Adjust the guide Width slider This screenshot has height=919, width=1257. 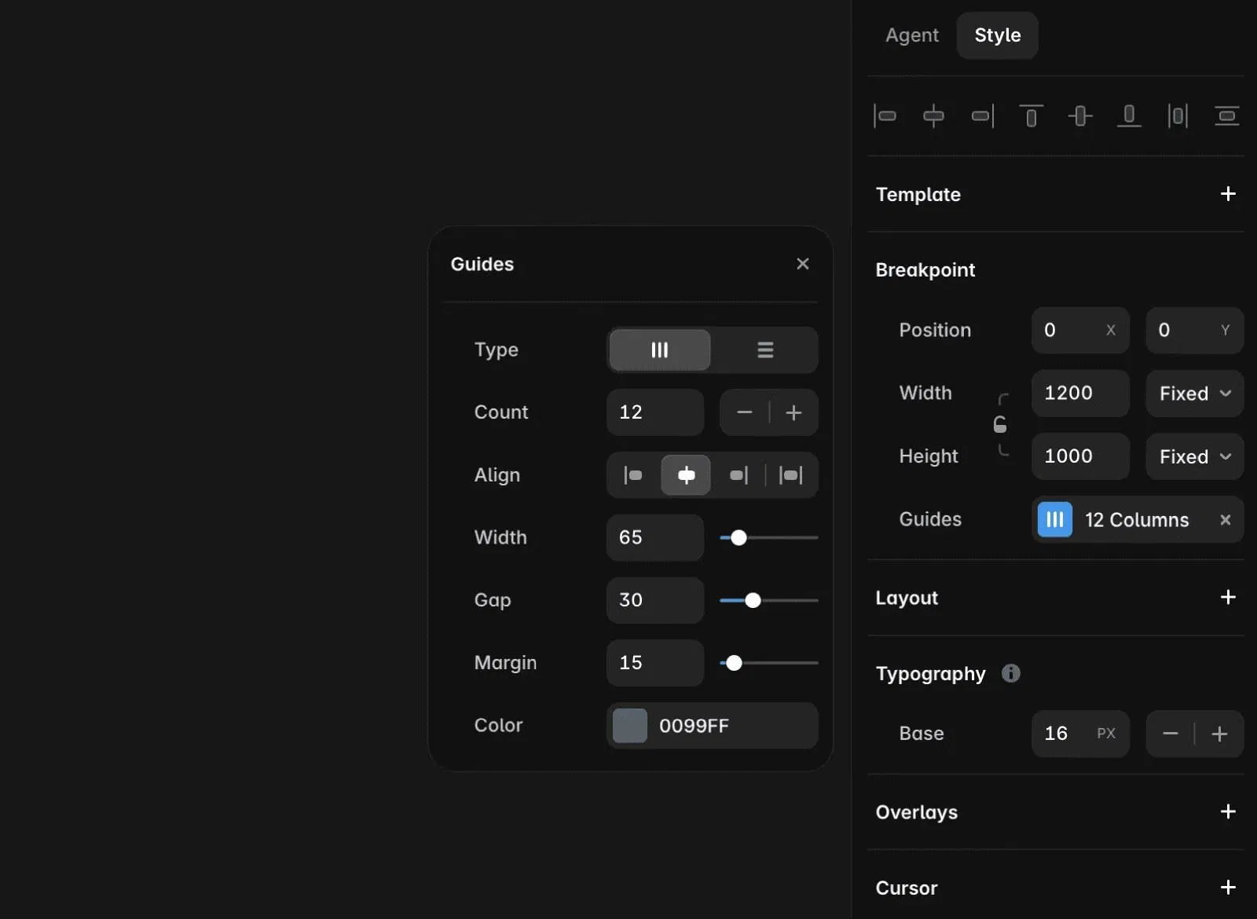[x=769, y=538]
